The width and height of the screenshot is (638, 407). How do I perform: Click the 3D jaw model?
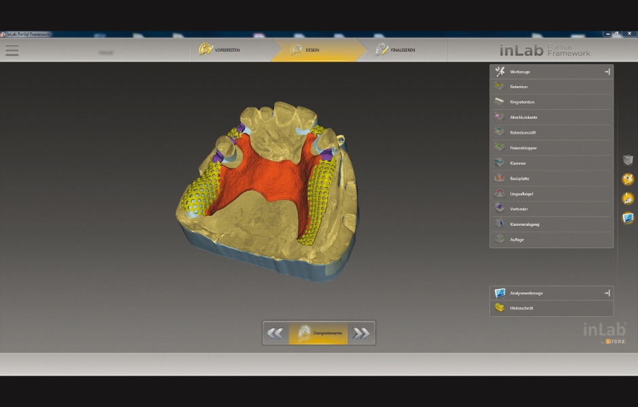click(x=267, y=191)
